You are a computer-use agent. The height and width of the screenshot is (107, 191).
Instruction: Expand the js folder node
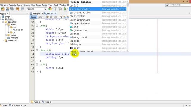click(x=9, y=32)
